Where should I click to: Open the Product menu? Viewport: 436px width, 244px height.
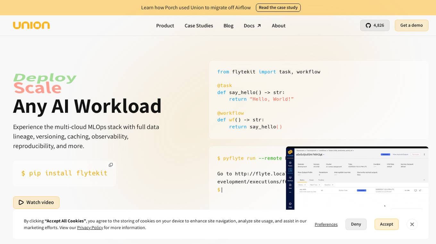pos(165,26)
